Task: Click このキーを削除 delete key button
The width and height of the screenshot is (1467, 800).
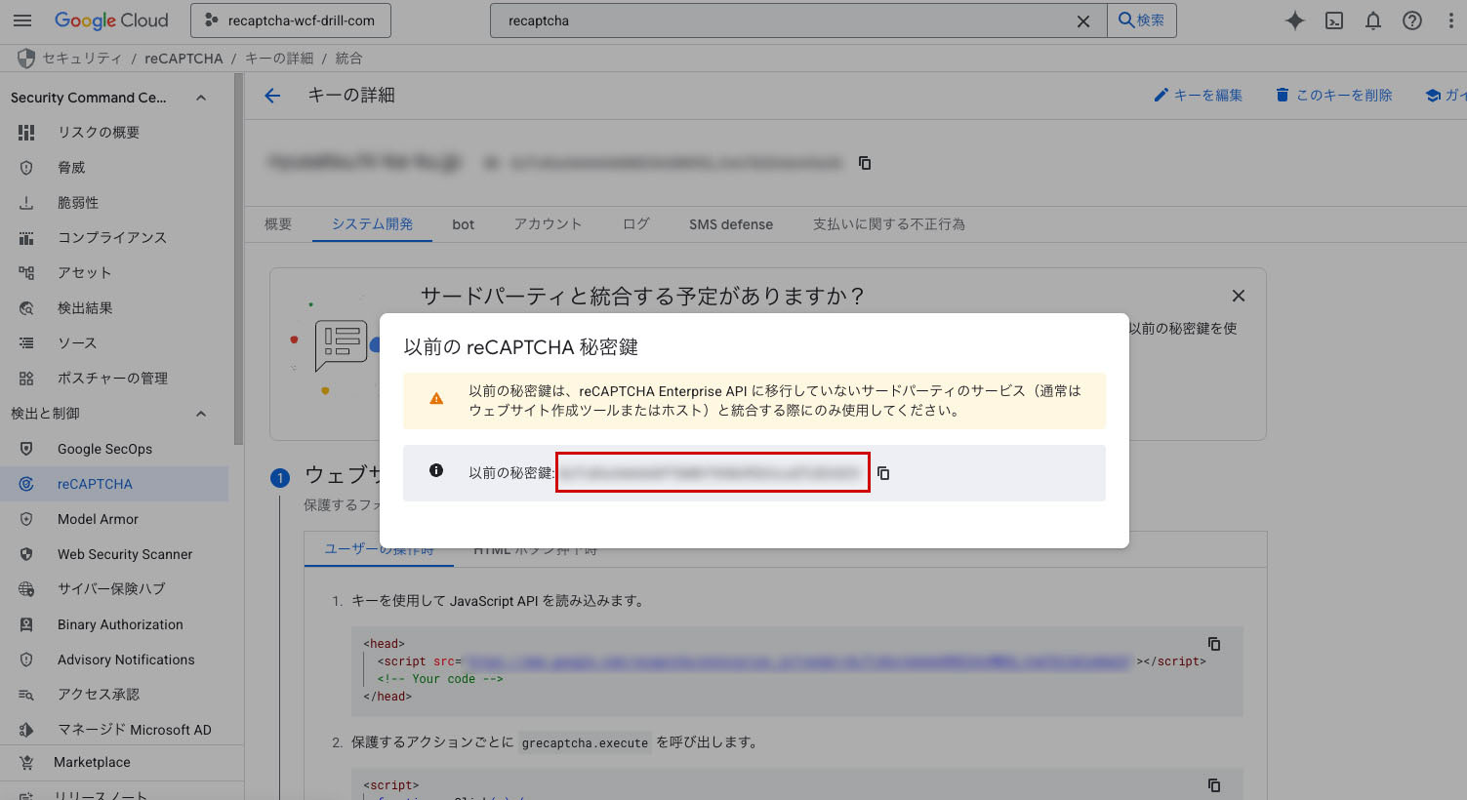Action: pos(1333,96)
